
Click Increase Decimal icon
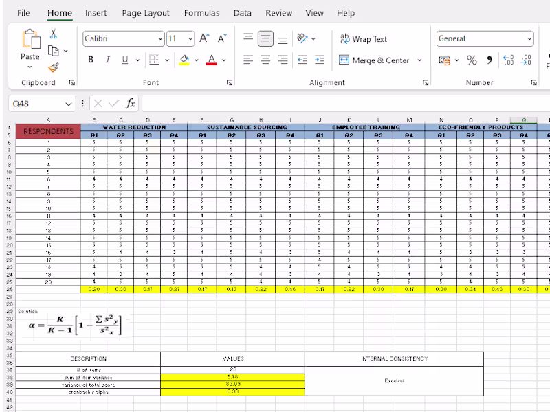[x=508, y=60]
